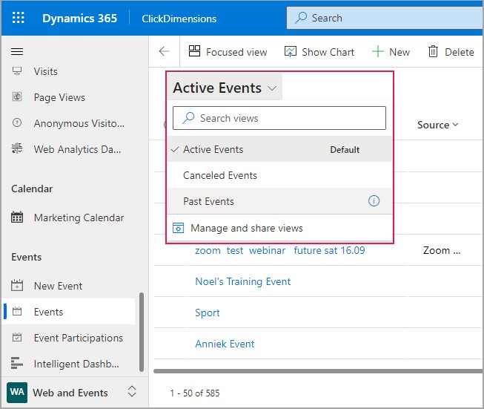Click the sidebar vertical scrollbar

tap(142, 332)
